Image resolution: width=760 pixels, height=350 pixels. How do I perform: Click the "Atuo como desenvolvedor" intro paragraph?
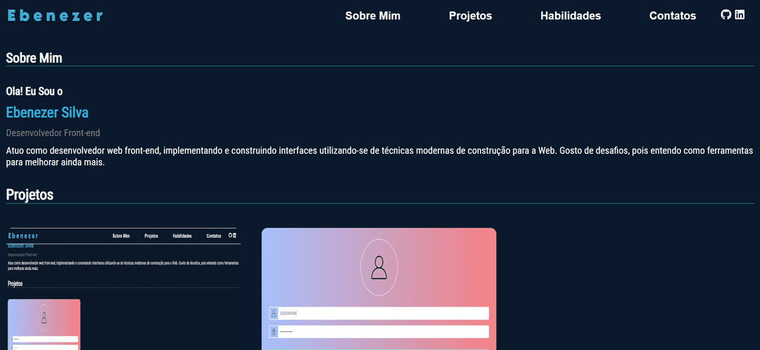pos(379,156)
